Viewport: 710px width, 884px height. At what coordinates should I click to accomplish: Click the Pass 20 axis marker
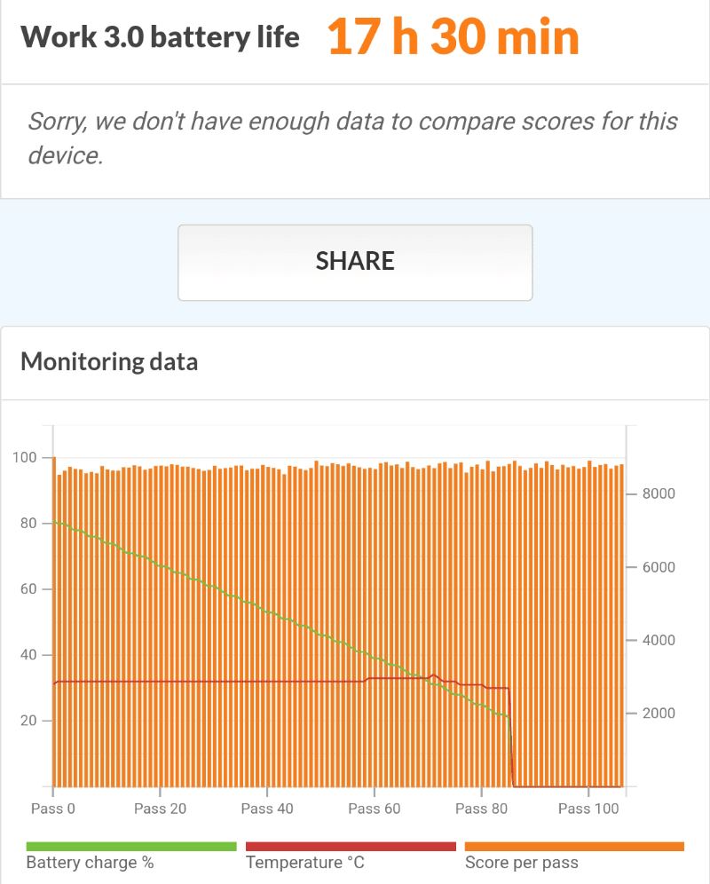point(160,809)
